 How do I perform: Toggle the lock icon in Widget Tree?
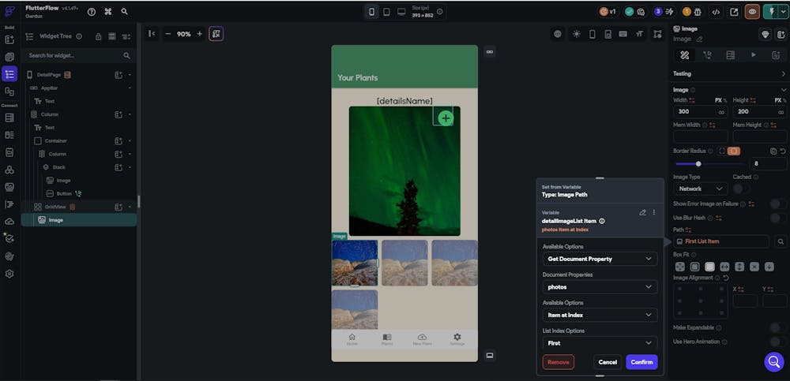[x=98, y=37]
